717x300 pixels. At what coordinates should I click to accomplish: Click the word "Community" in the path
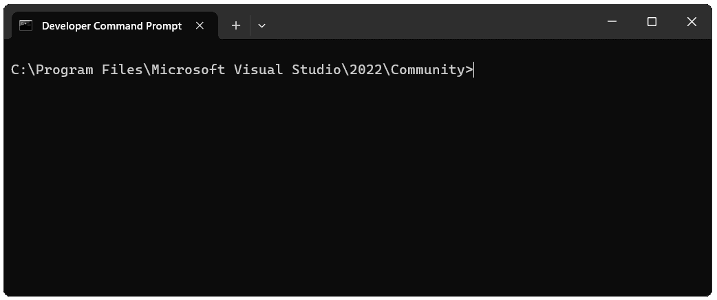[x=428, y=69]
